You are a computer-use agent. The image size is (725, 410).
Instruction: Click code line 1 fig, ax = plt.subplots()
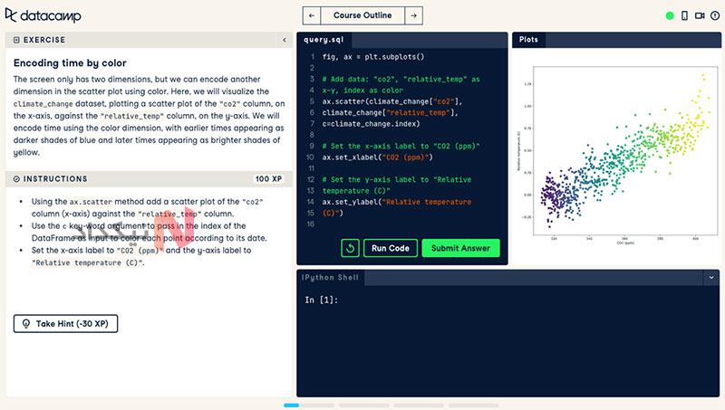pos(373,57)
